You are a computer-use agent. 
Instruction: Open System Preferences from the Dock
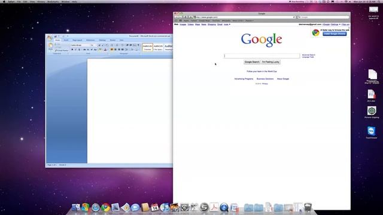(184, 207)
